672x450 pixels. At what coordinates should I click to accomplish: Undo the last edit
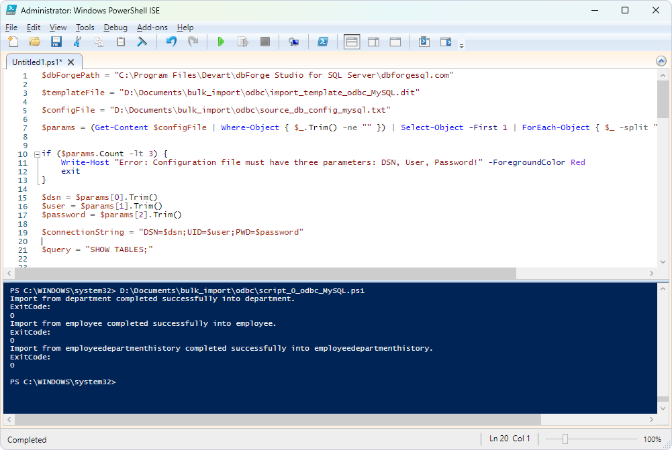point(171,42)
